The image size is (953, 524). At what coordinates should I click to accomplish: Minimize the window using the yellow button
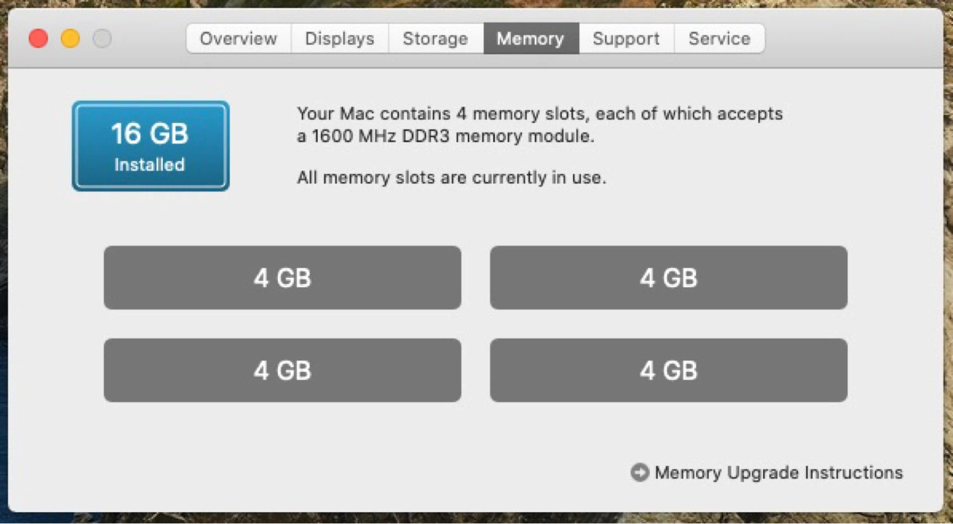coord(70,38)
